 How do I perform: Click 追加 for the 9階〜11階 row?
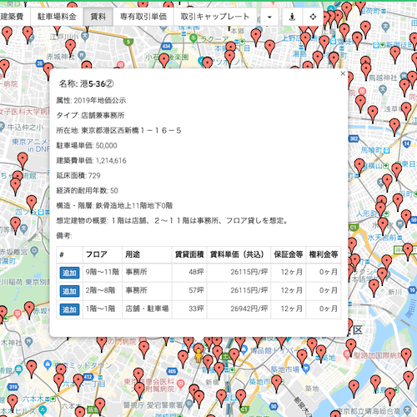[69, 273]
